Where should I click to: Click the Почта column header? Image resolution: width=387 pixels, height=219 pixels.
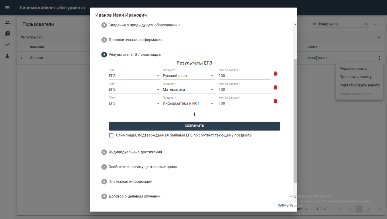click(312, 47)
